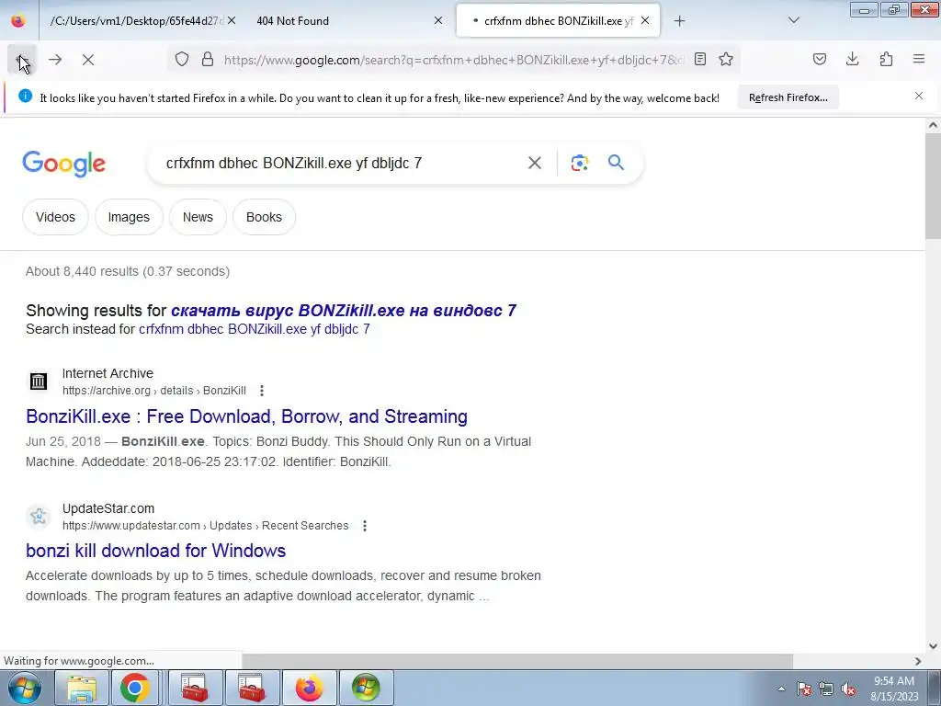Image resolution: width=941 pixels, height=706 pixels.
Task: Filter results by Videos
Action: point(55,217)
